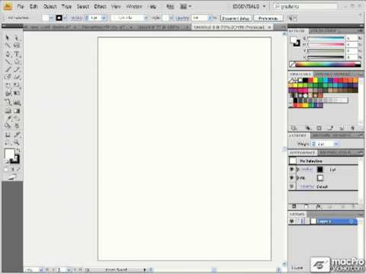Toggle visibility of Fill in Appearance panel
The width and height of the screenshot is (366, 274).
pyautogui.click(x=291, y=178)
